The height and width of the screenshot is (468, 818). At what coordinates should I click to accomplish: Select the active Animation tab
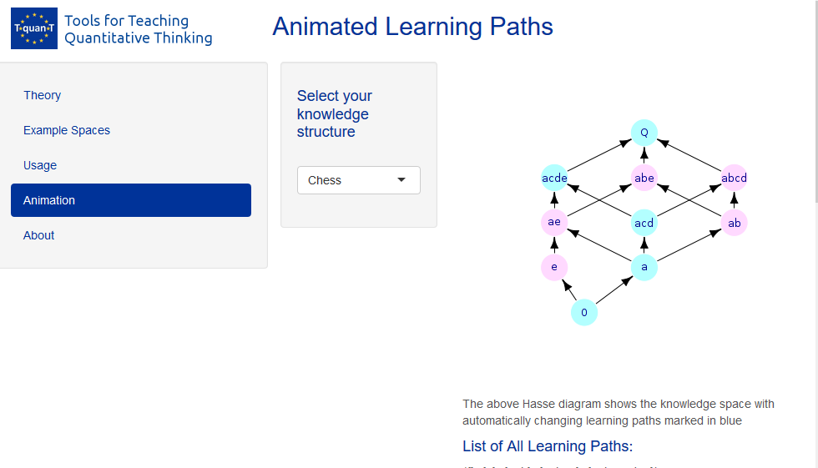[x=131, y=200]
